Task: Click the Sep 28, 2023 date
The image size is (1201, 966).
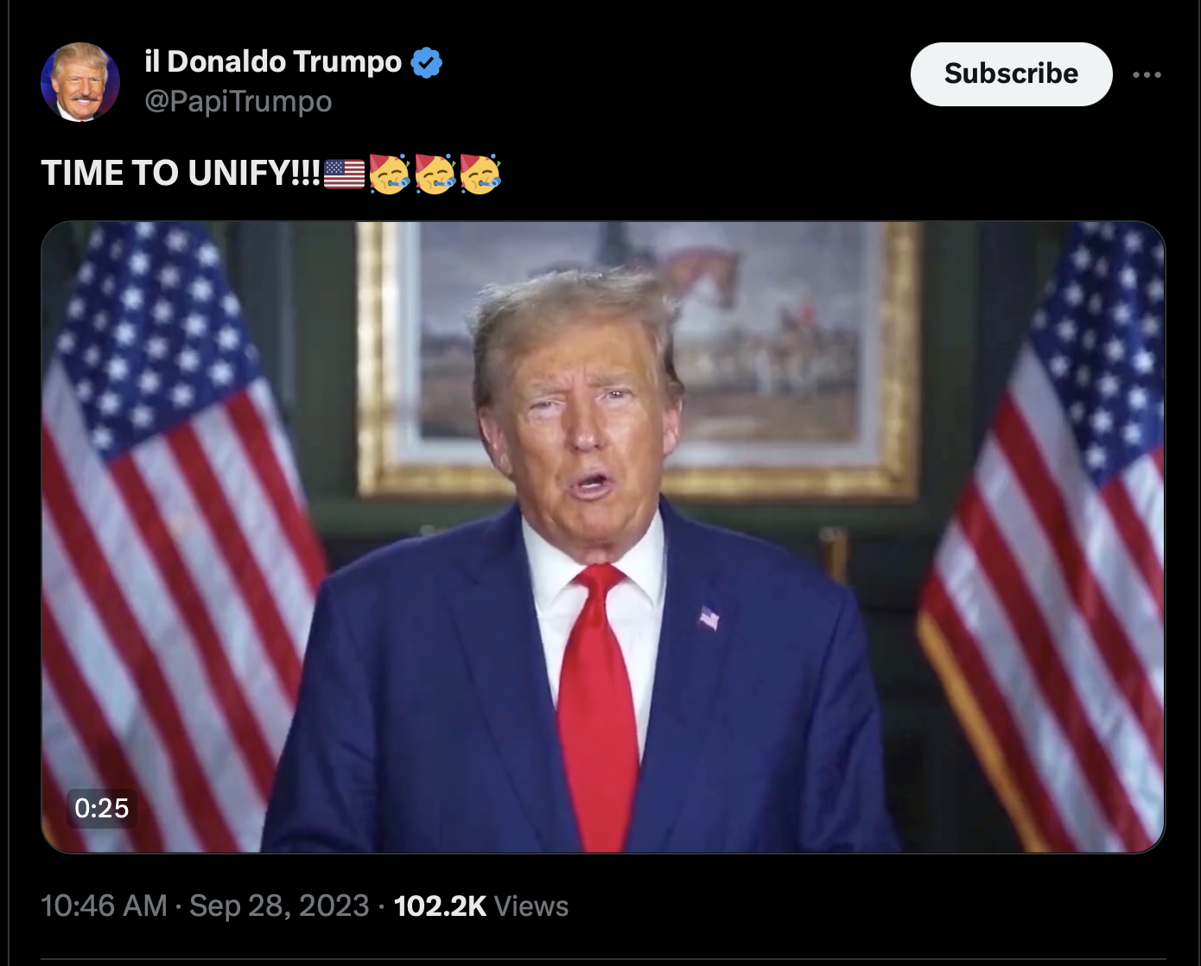Action: pyautogui.click(x=279, y=906)
